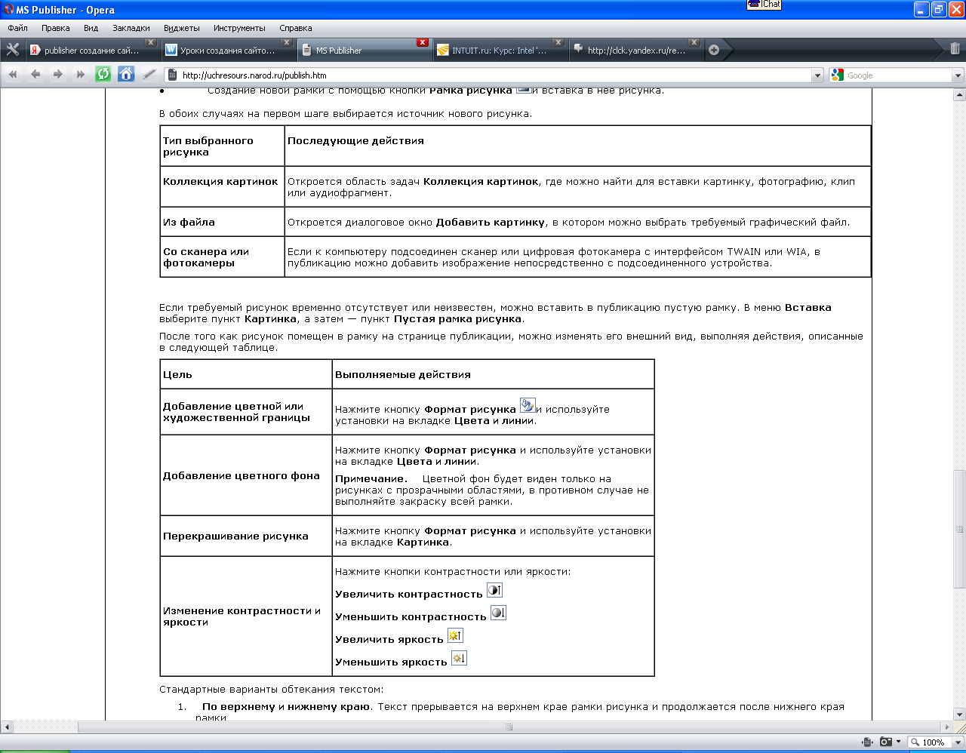The height and width of the screenshot is (753, 966).
Task: Click the page icon in address bar
Action: (172, 75)
